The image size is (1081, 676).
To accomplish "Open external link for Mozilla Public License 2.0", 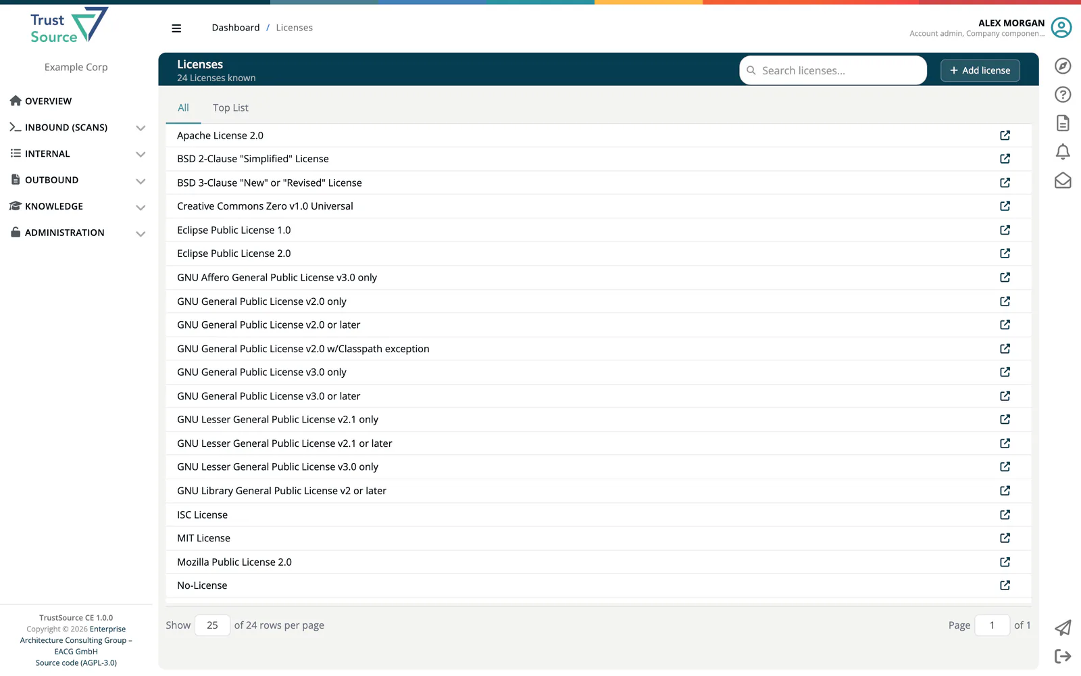I will (1005, 562).
